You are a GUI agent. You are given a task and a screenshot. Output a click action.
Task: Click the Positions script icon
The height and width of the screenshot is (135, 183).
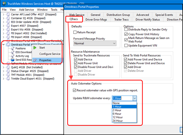(x=12, y=48)
